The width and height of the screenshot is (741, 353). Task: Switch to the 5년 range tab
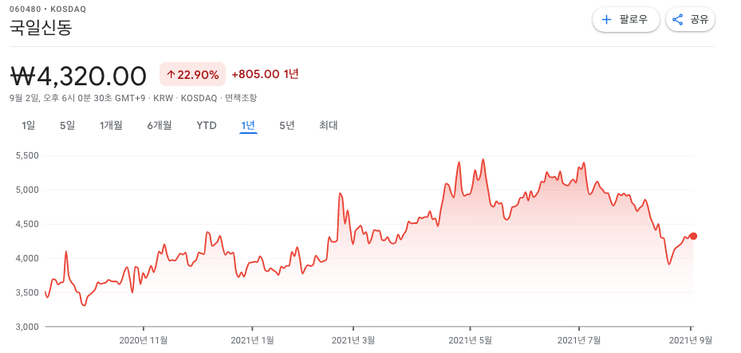tap(287, 126)
